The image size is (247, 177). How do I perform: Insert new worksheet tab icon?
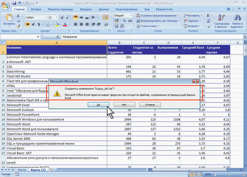pos(51,170)
